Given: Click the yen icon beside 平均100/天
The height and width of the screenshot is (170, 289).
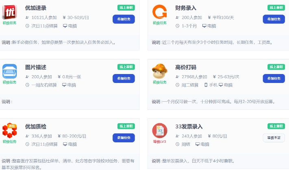Looking at the screenshot, I should 209,17.
